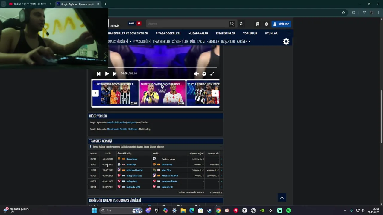383x215 pixels.
Task: Show hidden system tray icons
Action: (x=345, y=211)
